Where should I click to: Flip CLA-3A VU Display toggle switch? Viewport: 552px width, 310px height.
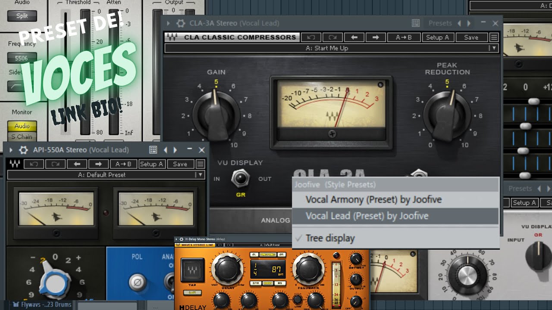coord(240,178)
